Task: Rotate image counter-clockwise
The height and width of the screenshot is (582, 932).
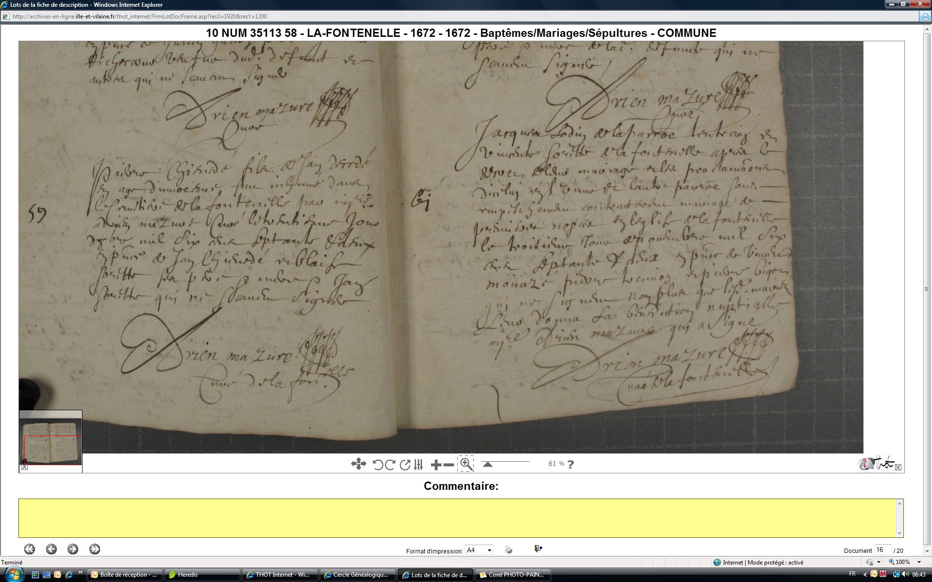Action: 378,465
